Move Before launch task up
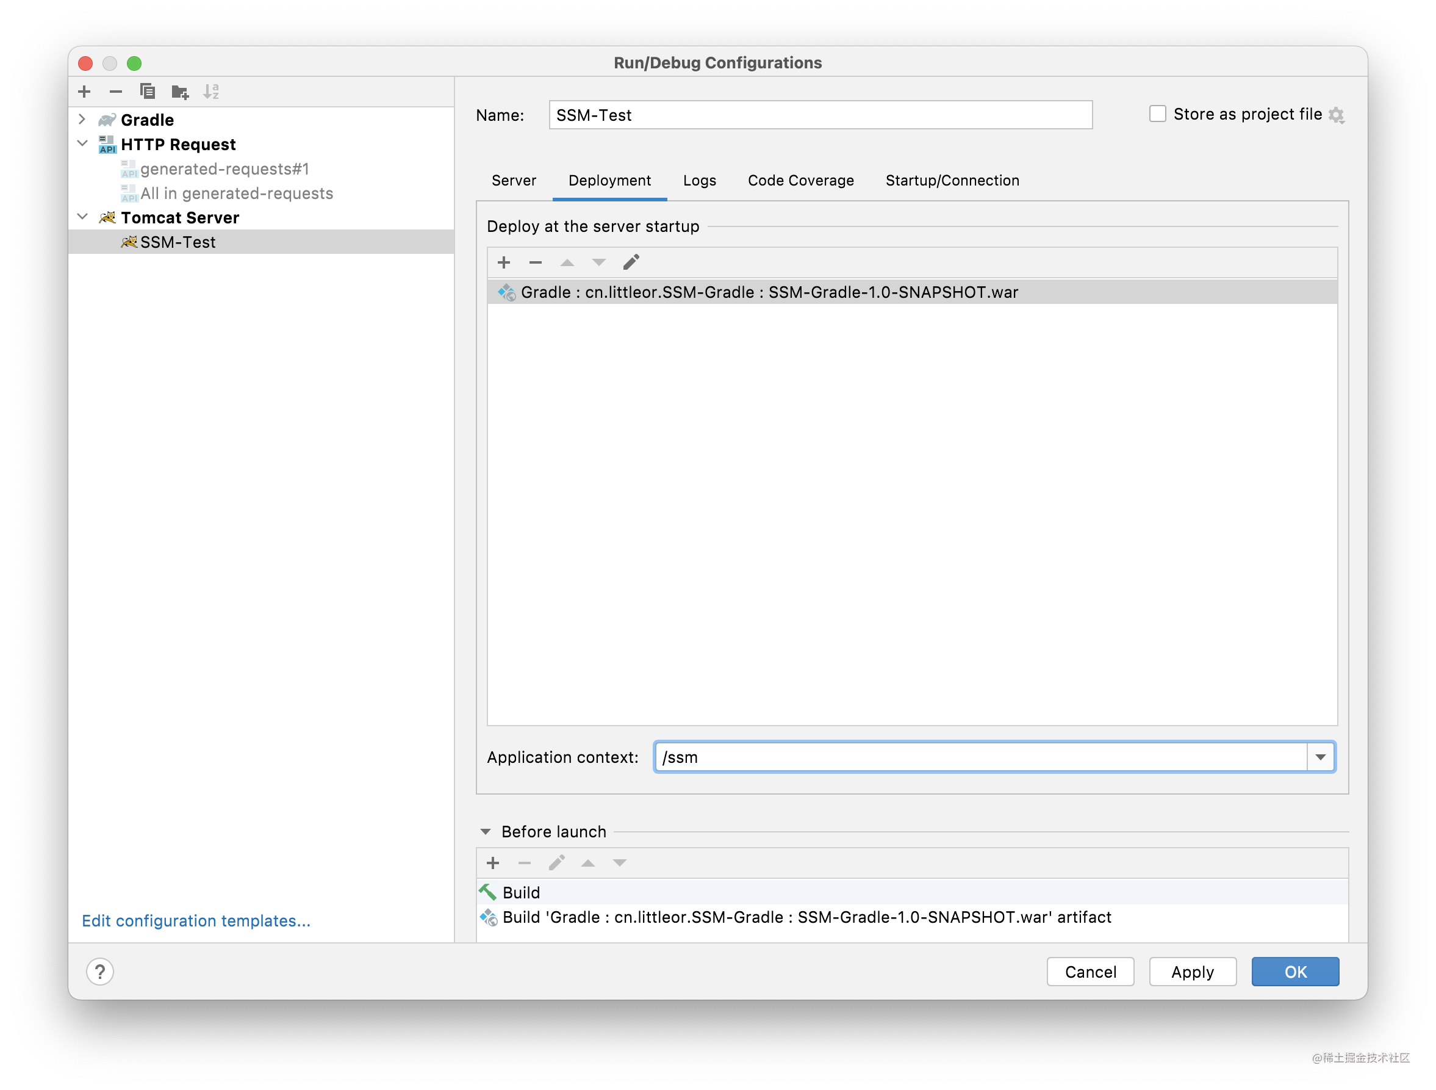Viewport: 1436px width, 1090px height. (588, 862)
